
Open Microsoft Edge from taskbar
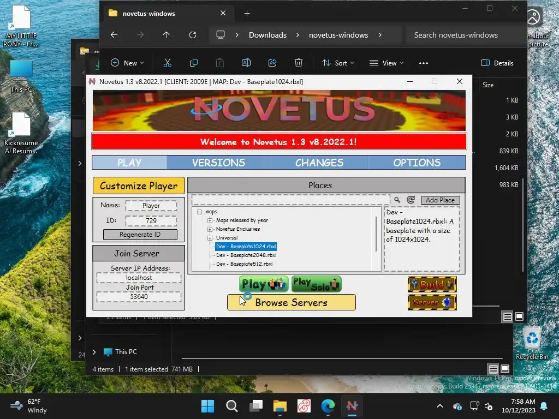coord(328,406)
